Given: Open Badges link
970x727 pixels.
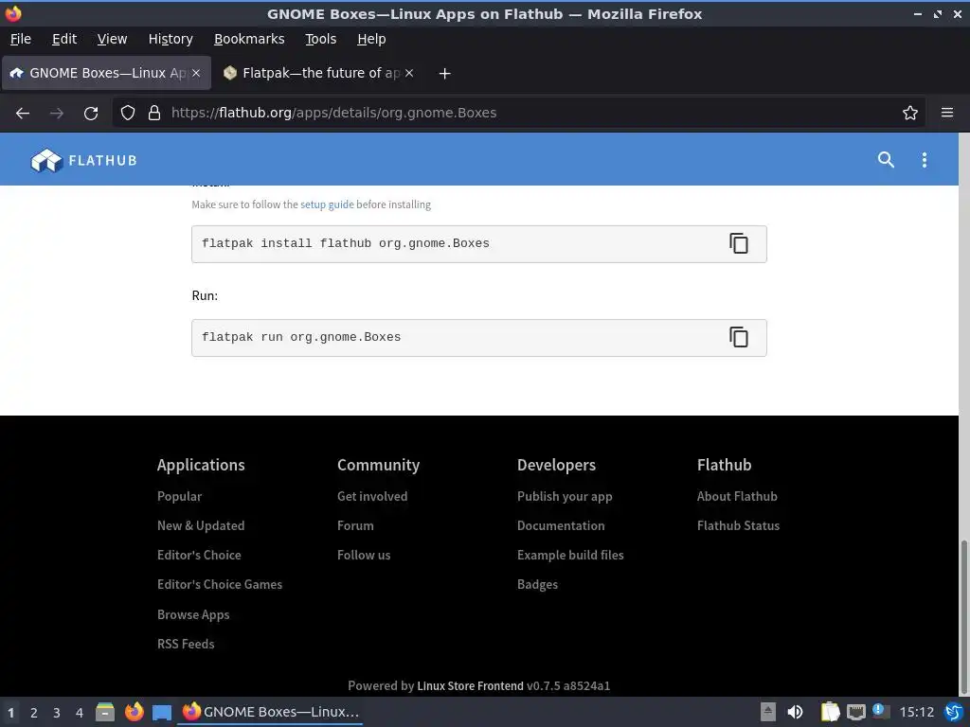Looking at the screenshot, I should click(x=538, y=585).
